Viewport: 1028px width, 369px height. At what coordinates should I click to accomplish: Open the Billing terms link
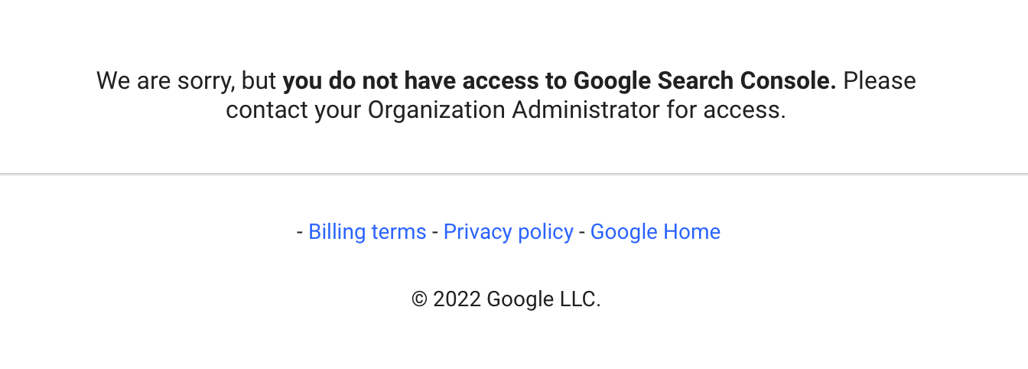(367, 232)
